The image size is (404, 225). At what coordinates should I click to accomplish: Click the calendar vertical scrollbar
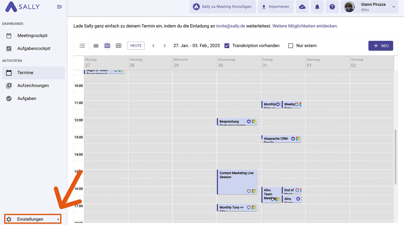(395, 157)
